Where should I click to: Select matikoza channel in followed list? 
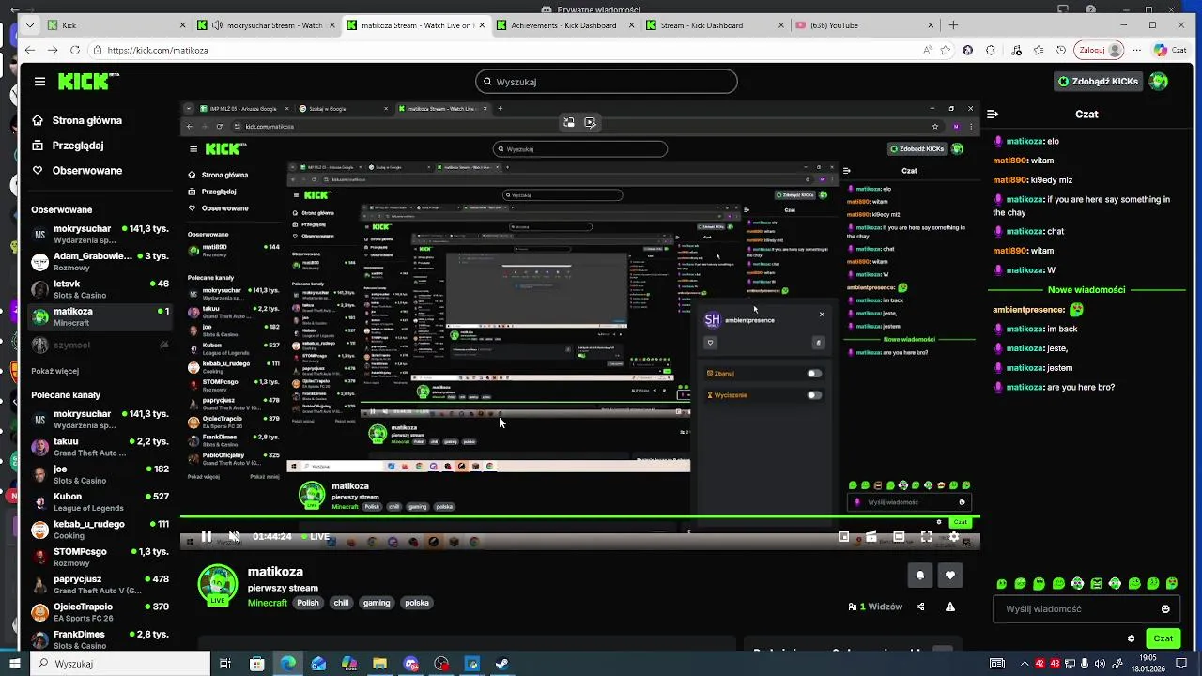click(x=99, y=316)
